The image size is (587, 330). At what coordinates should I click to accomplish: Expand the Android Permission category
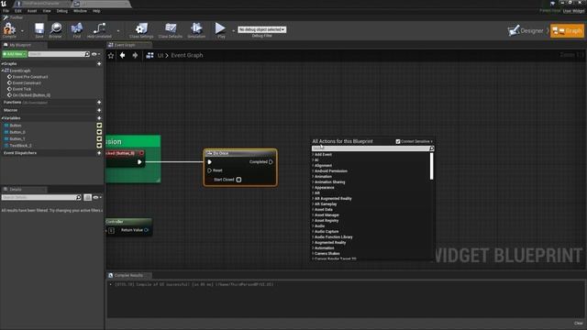pyautogui.click(x=313, y=171)
